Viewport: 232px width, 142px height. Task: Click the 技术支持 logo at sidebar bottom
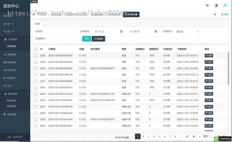[x=9, y=137]
